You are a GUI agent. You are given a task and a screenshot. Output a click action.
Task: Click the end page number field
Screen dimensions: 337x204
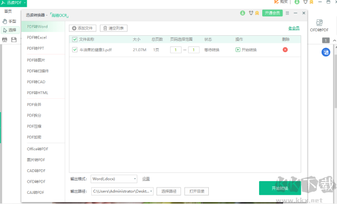[x=194, y=50]
